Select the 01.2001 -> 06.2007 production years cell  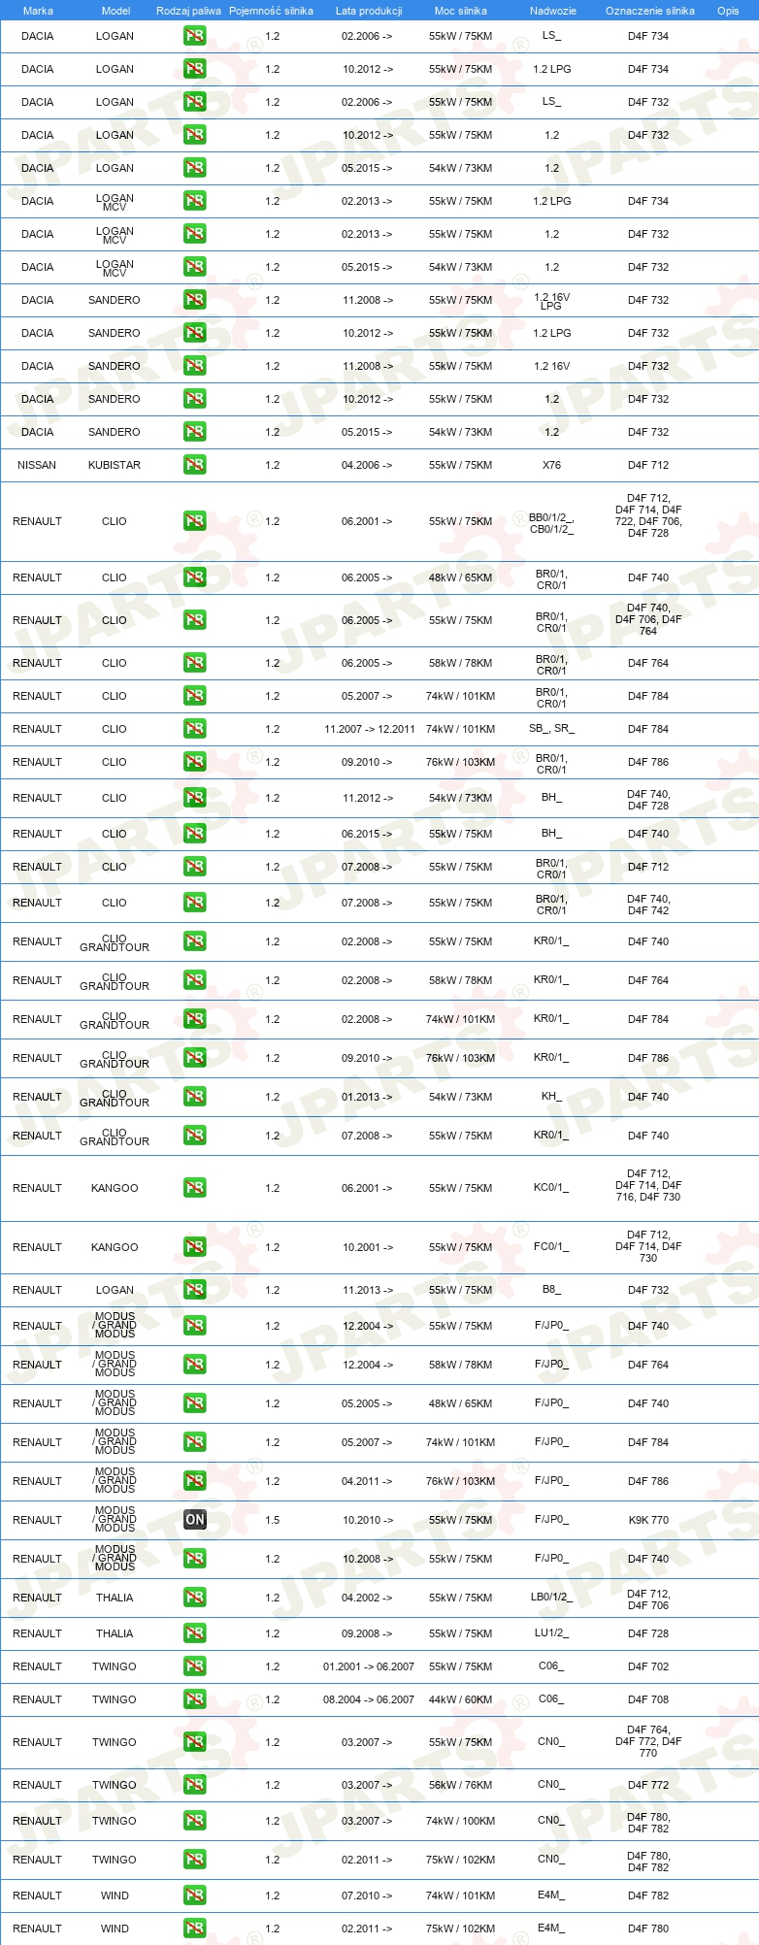pyautogui.click(x=369, y=1666)
